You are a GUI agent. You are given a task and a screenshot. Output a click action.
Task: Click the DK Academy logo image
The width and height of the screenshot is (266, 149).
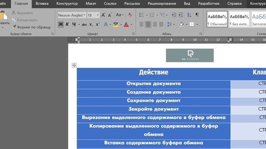(190, 55)
